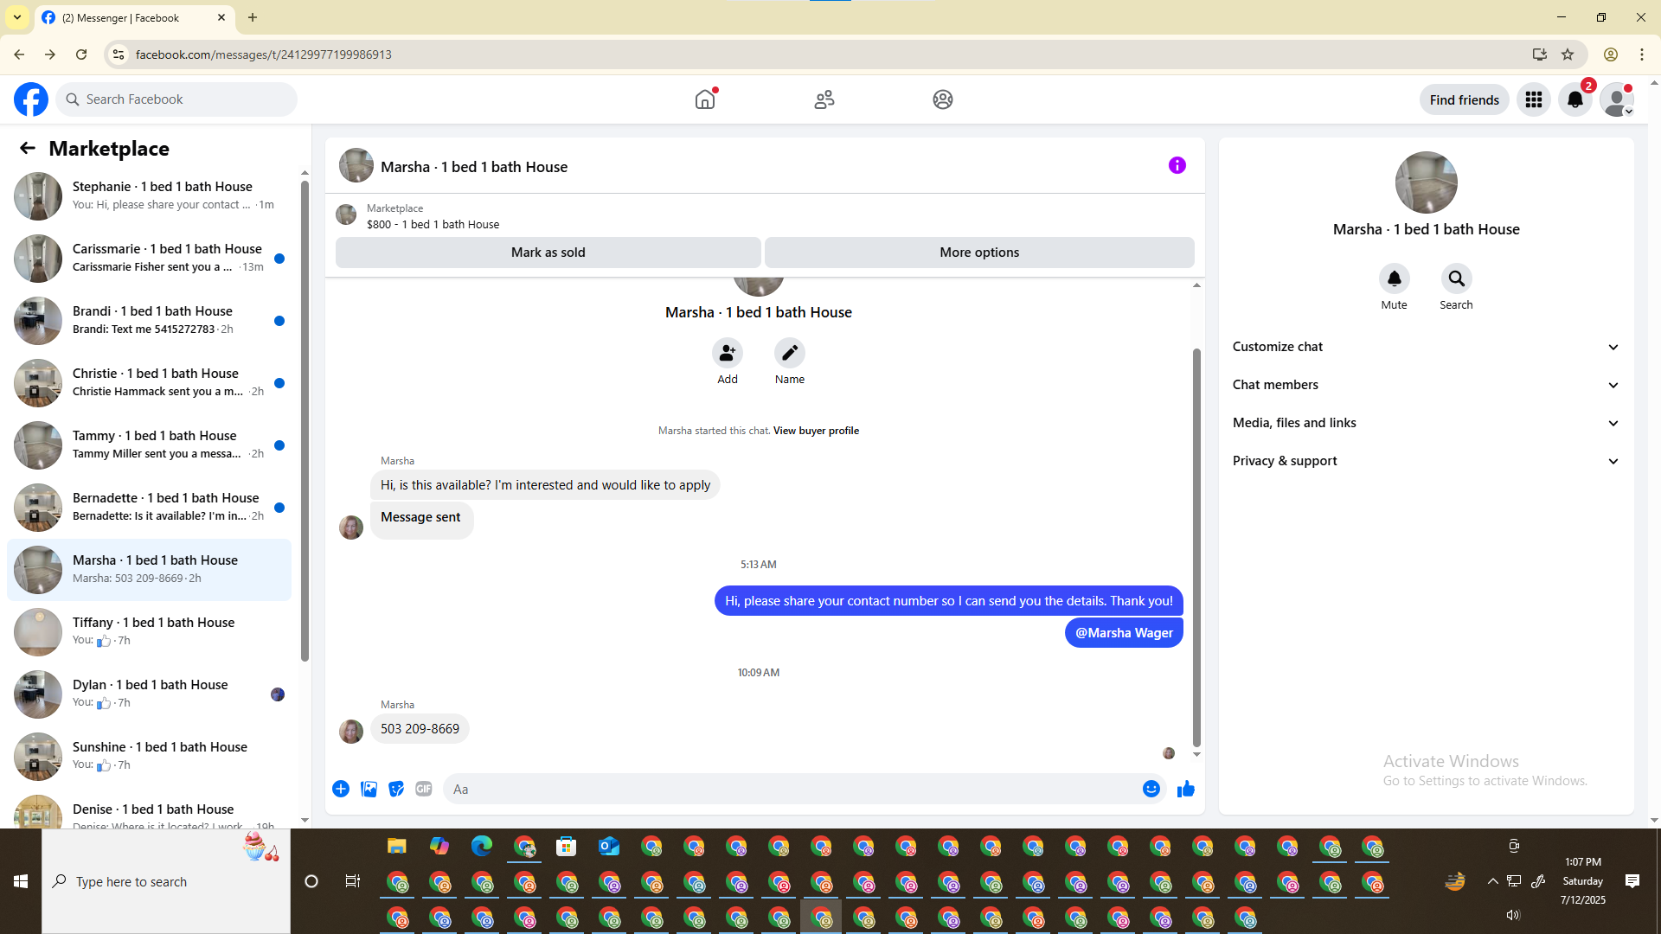Click the attach photo icon
Viewport: 1661px width, 934px height.
369,789
